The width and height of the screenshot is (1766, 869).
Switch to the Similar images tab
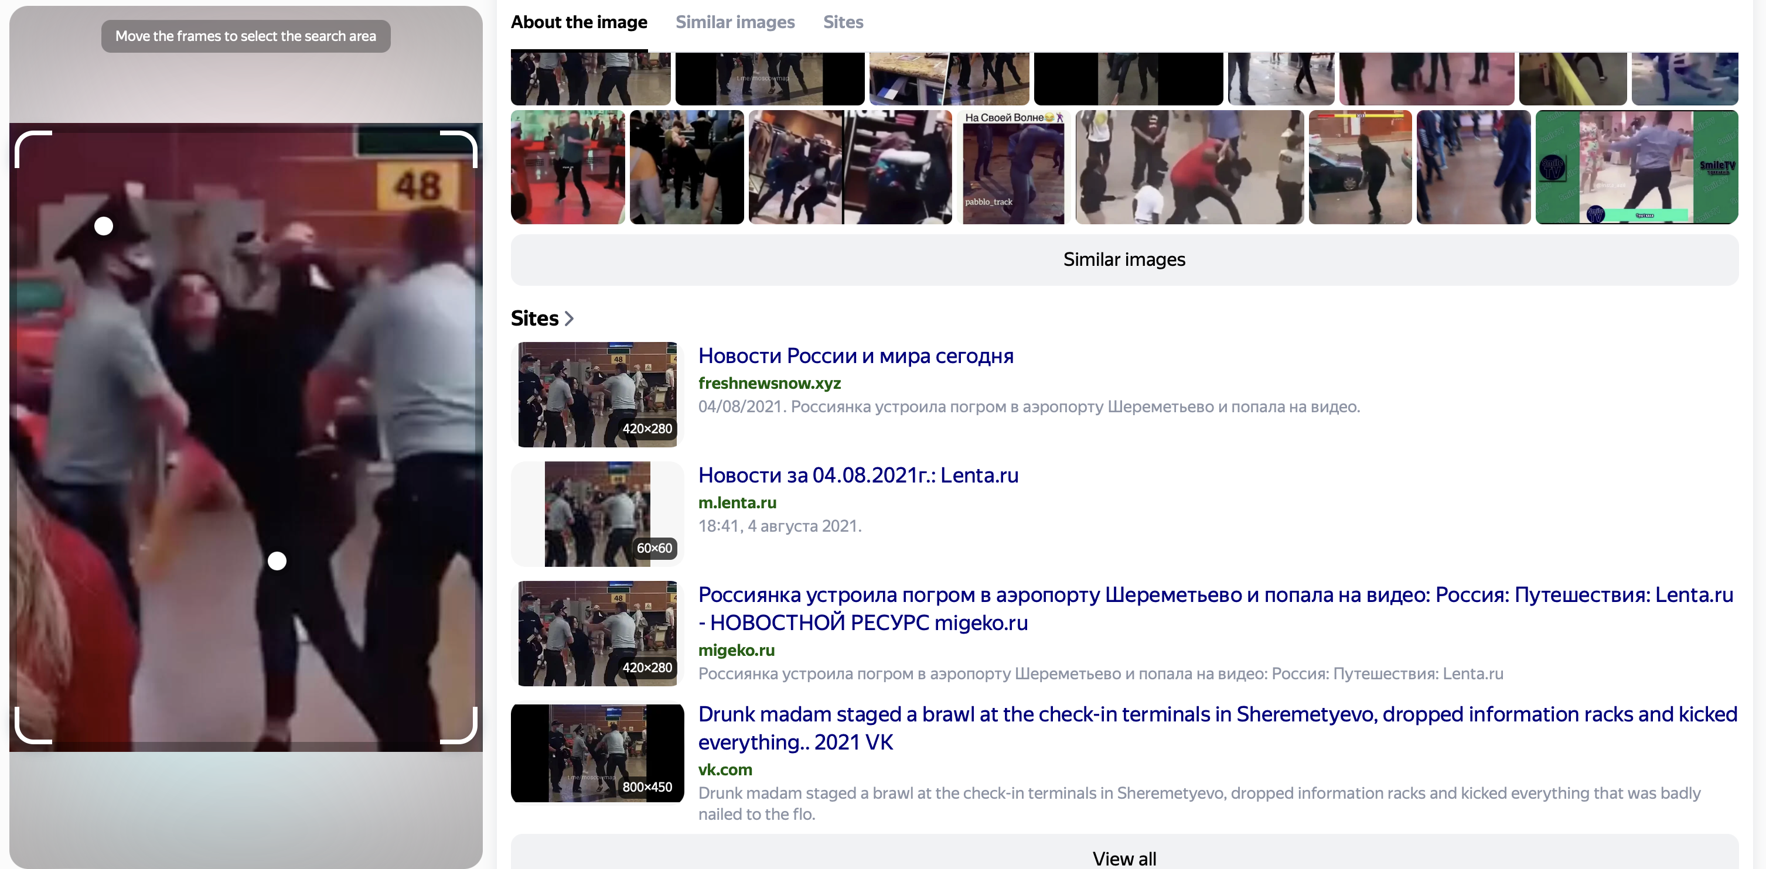point(735,22)
